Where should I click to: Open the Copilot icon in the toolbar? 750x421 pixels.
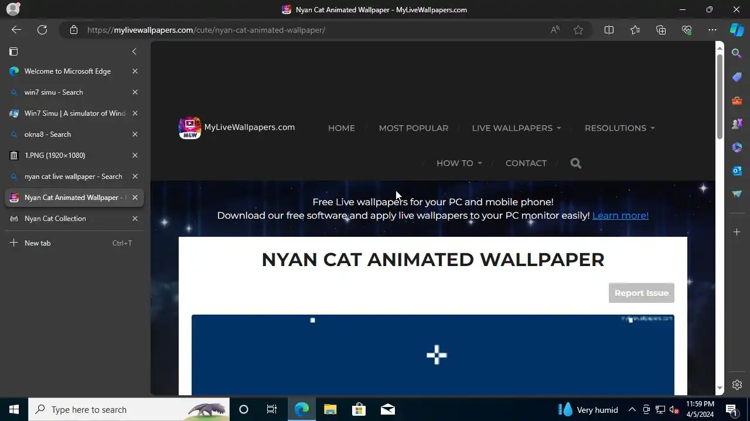tap(737, 30)
